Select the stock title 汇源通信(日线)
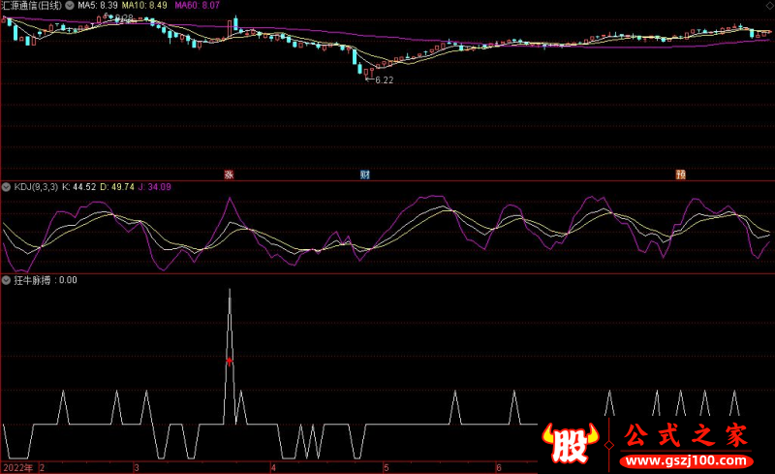The height and width of the screenshot is (474, 775). [32, 6]
